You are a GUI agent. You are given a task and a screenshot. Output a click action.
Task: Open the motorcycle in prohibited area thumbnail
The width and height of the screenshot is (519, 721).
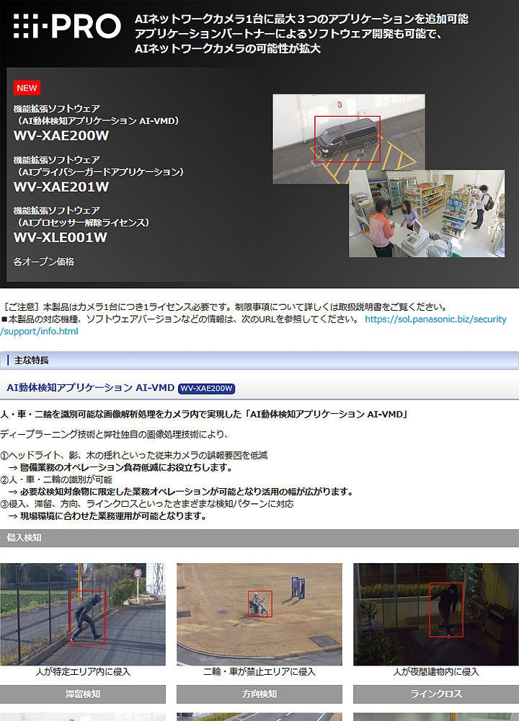[259, 614]
